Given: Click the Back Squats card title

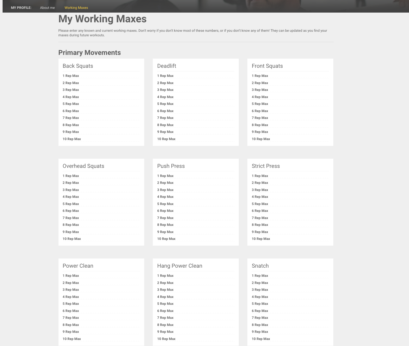Looking at the screenshot, I should coord(78,66).
